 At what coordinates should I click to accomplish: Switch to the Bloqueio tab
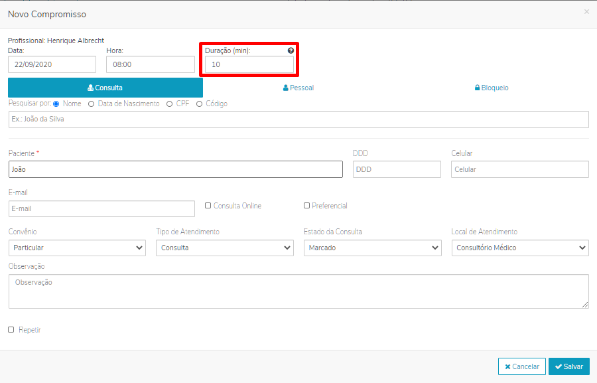tap(492, 88)
